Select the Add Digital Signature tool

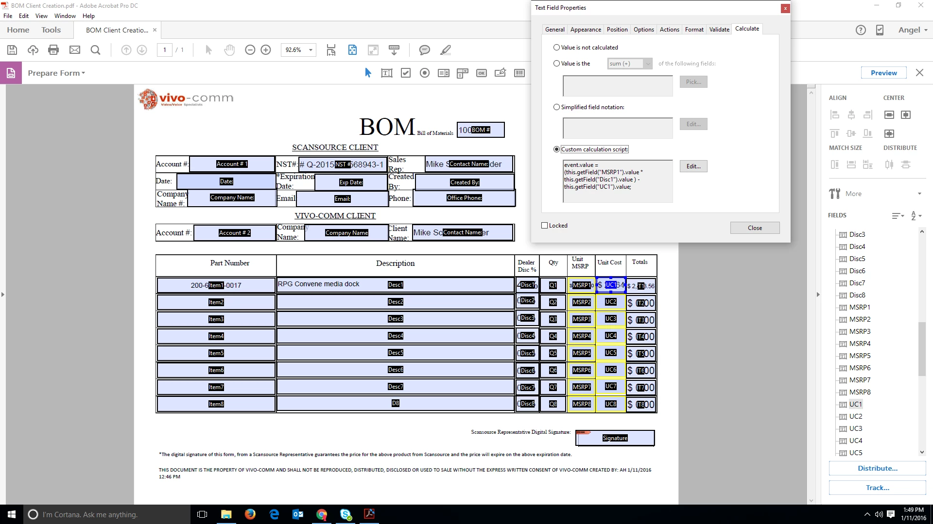pyautogui.click(x=500, y=73)
